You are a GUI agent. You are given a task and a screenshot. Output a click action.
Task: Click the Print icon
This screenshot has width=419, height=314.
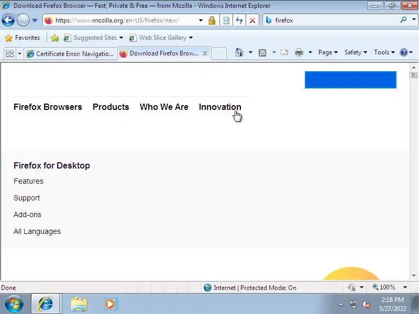point(299,53)
